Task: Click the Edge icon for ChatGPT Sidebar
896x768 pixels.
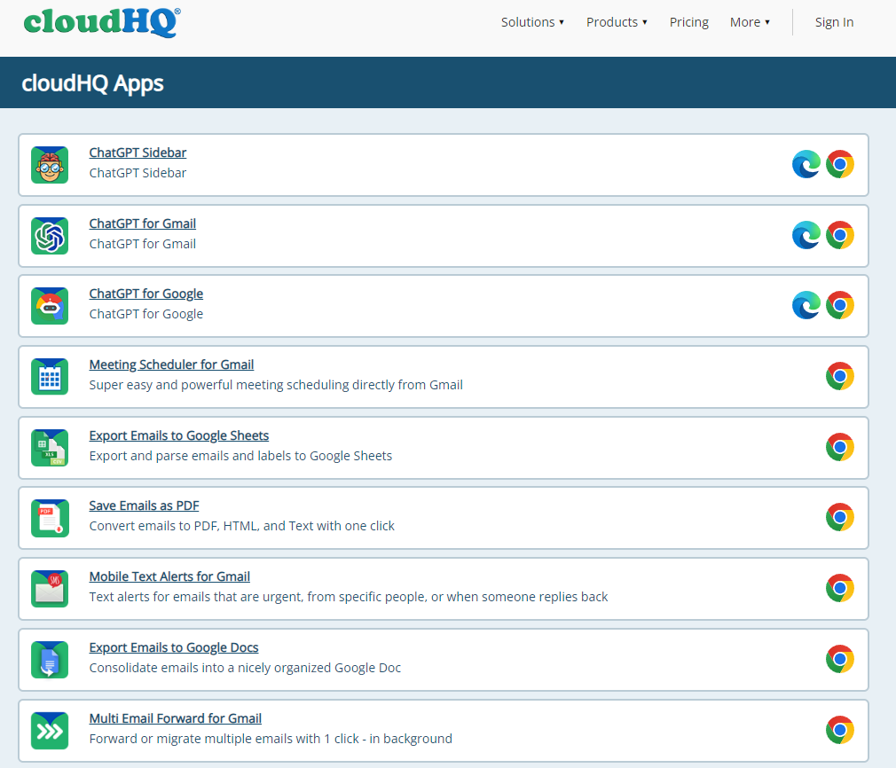Action: 806,165
